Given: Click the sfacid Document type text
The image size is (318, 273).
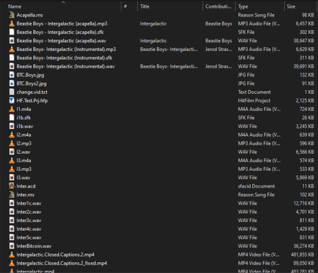Looking at the screenshot, I should pos(257,186).
